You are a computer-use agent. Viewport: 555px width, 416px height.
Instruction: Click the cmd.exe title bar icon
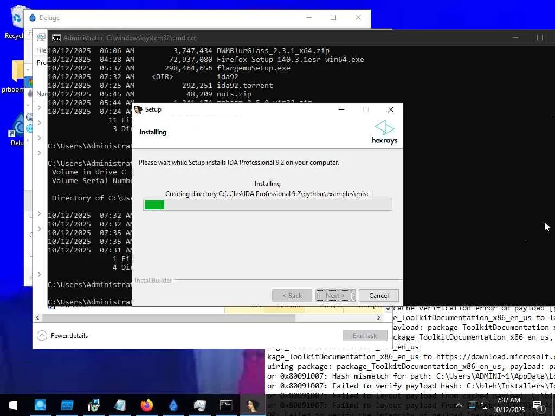[56, 37]
